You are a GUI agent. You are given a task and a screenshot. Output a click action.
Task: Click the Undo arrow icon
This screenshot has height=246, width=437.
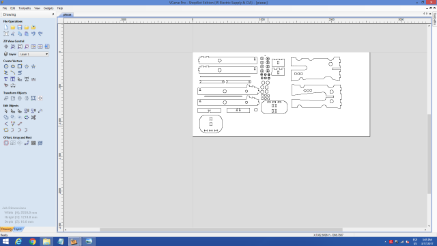coord(33,33)
